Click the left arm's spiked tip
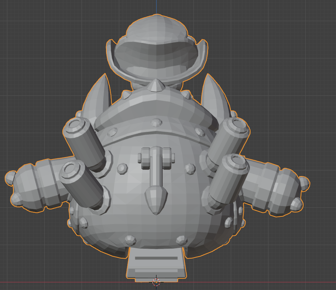 (x=11, y=178)
